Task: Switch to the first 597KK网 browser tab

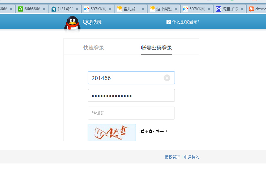Action: [x=98, y=9]
